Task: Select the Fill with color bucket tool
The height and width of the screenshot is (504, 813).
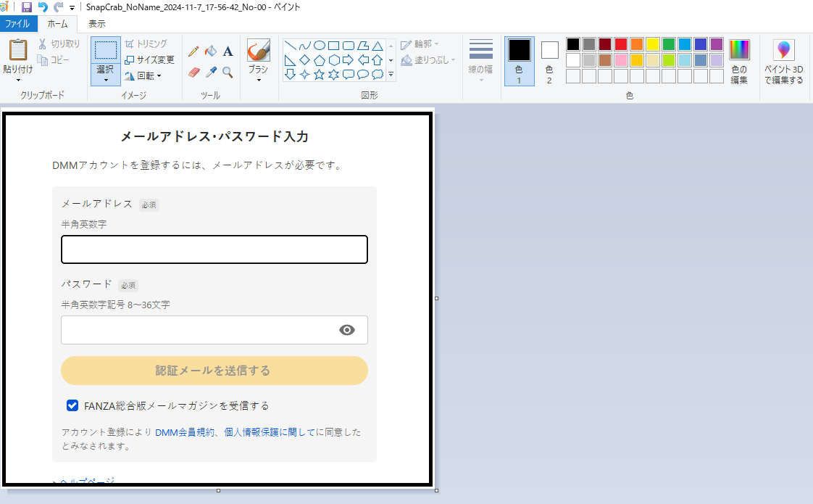Action: [x=211, y=51]
